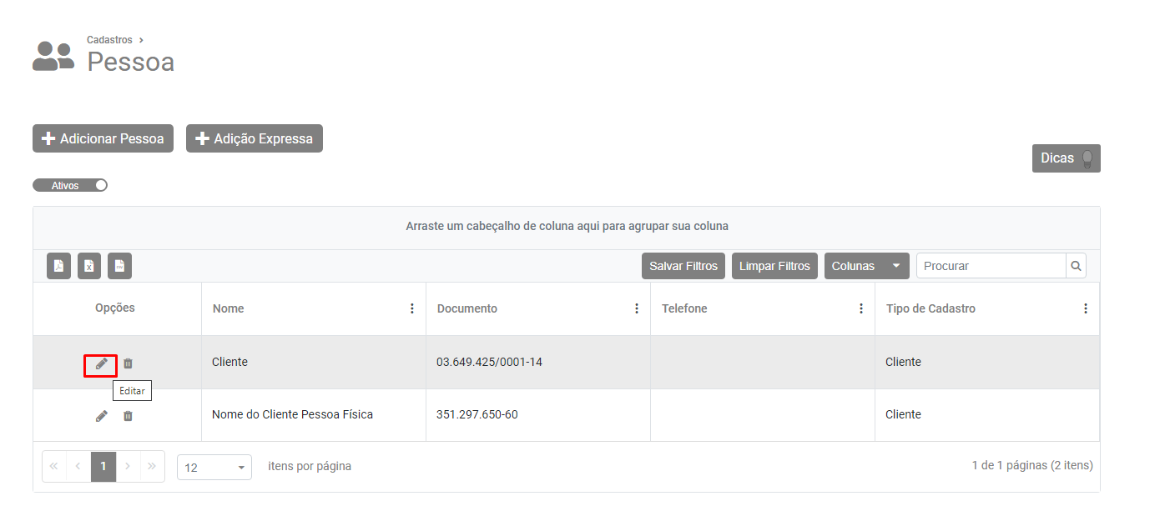The image size is (1170, 506).
Task: Click the Adicionar Pessoa button
Action: (x=103, y=138)
